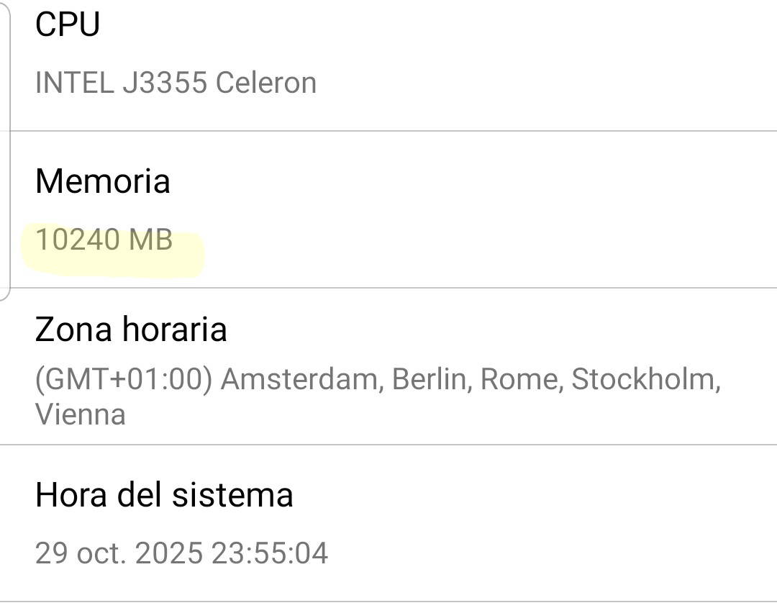The image size is (777, 608).
Task: Click the (GMT+01:00) offset text
Action: 123,379
